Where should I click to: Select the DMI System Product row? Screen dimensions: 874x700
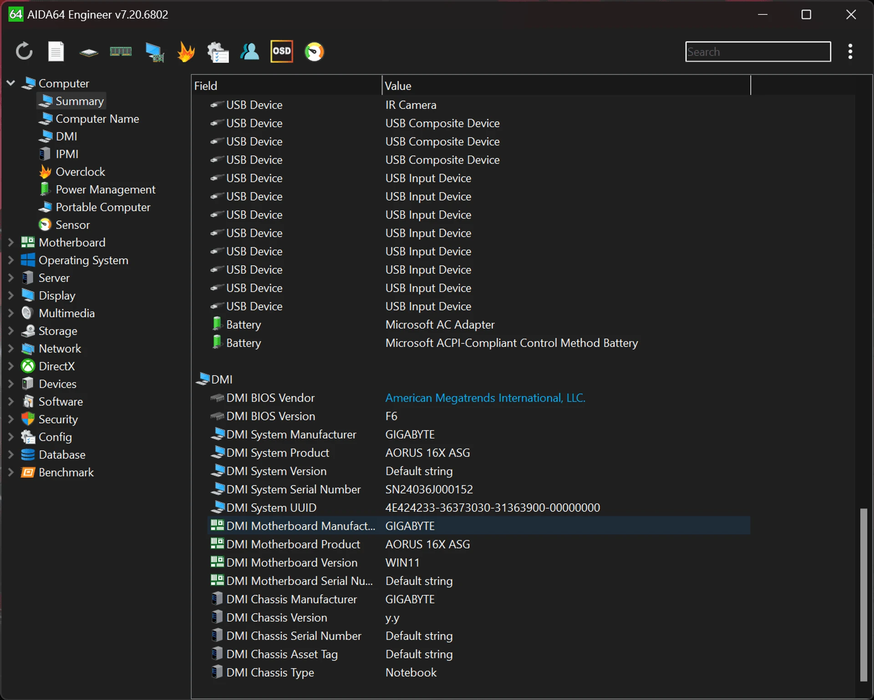pyautogui.click(x=479, y=453)
